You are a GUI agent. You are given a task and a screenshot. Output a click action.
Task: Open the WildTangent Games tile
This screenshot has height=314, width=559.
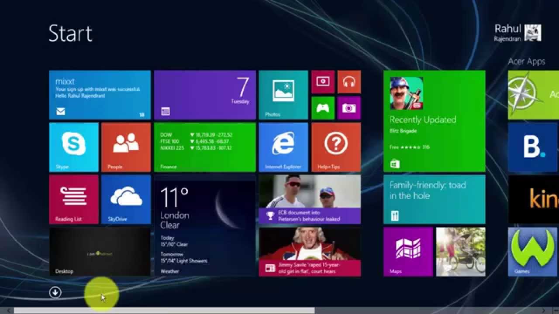click(533, 252)
